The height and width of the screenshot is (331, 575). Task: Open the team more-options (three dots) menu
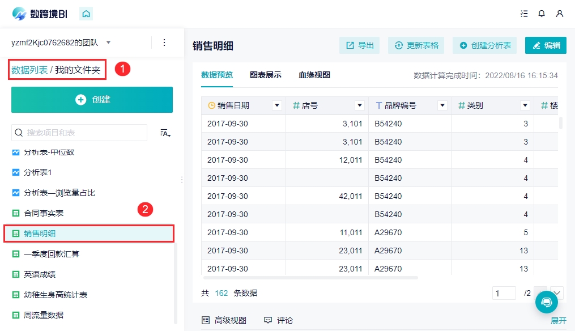pyautogui.click(x=164, y=43)
